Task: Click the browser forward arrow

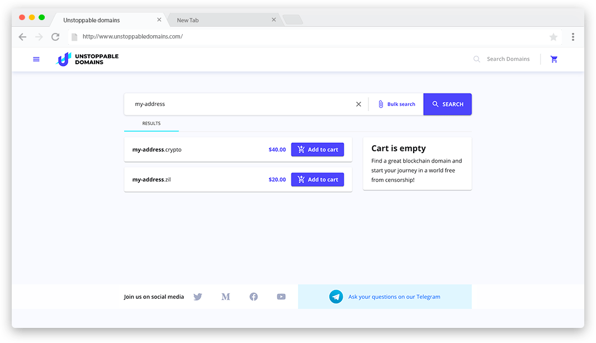Action: 39,37
